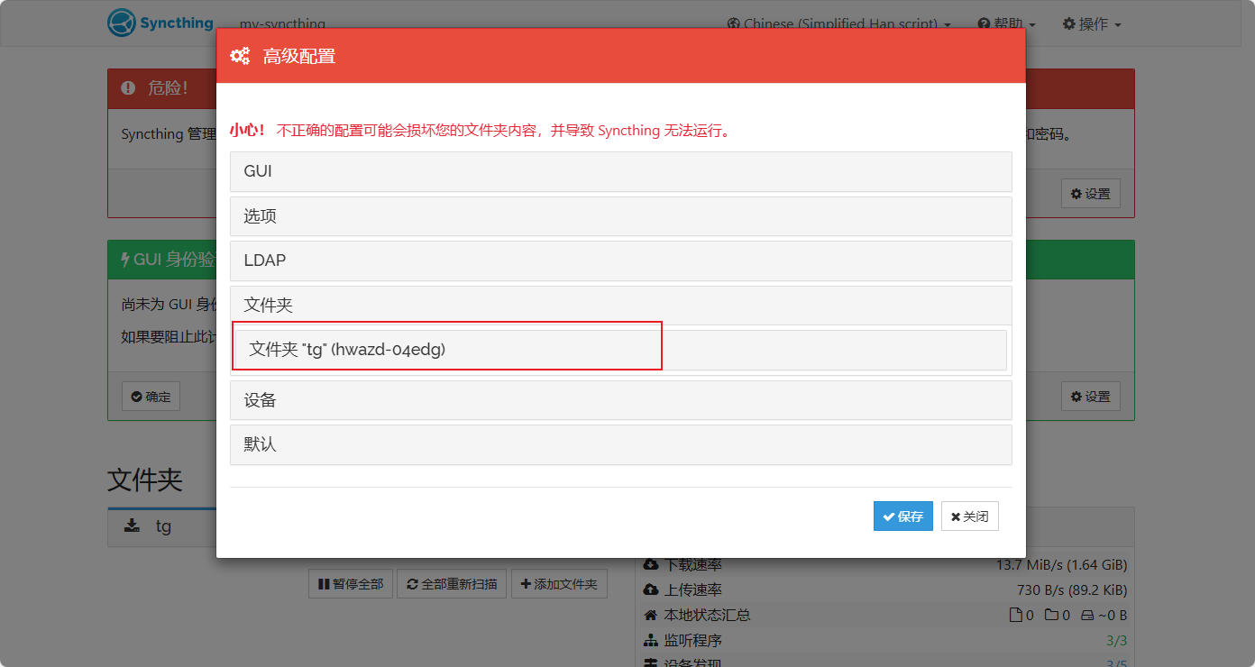Screen dimensions: 1255x667
Task: Click the file count icon in 本地状态汇总 row
Action: 1016,616
